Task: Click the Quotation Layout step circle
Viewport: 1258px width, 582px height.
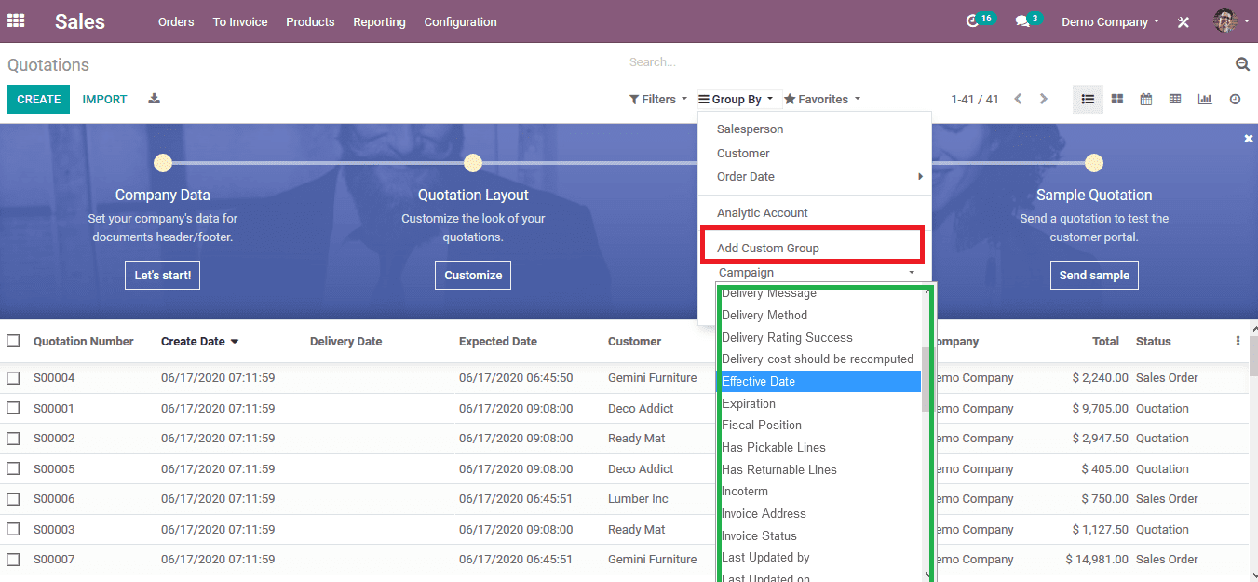Action: click(473, 163)
